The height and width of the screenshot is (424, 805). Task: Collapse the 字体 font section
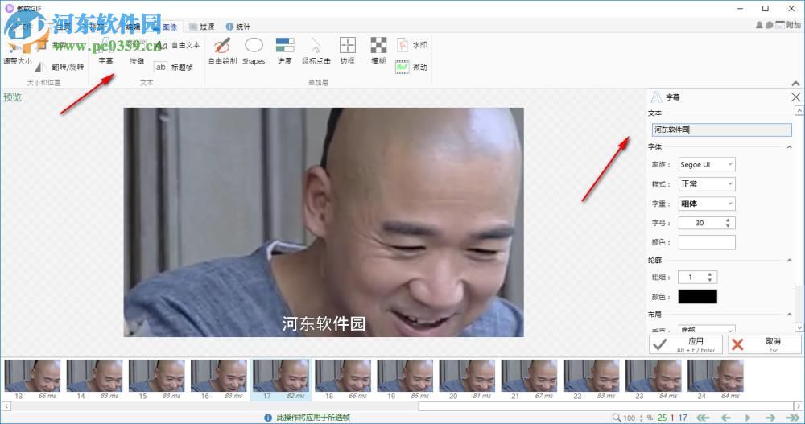(x=789, y=147)
